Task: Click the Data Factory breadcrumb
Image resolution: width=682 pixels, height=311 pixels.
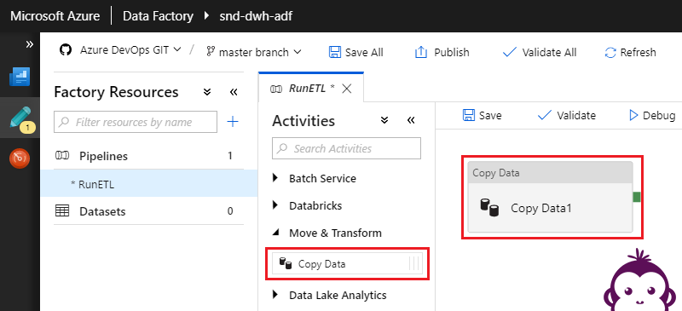Action: 158,16
